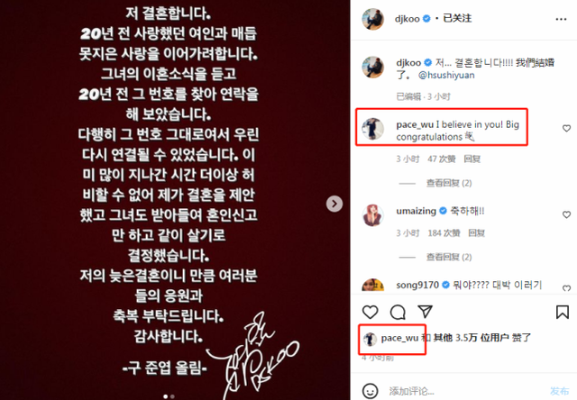Open the comment bubble icon
Viewport: 577px width, 400px height.
398,312
